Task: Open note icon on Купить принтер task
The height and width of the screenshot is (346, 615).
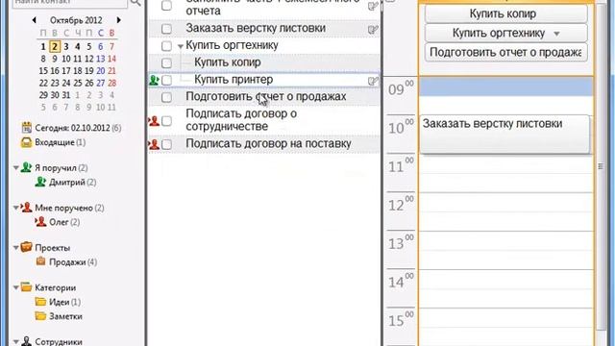Action: click(373, 81)
